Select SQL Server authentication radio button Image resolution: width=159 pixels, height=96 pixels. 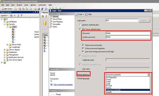pos(80,29)
